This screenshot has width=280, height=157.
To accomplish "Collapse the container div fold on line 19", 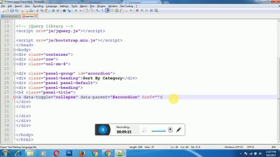I will point(14,55).
